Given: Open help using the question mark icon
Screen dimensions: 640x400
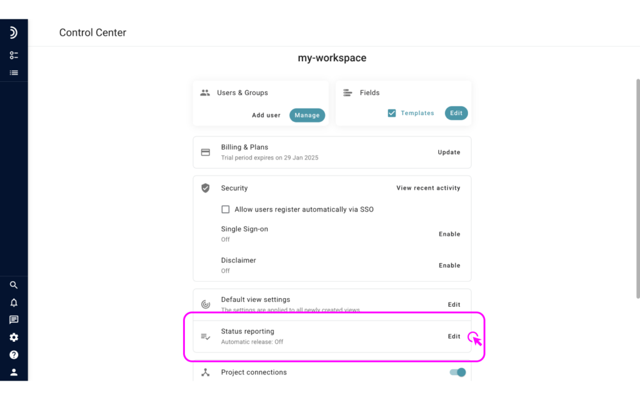Looking at the screenshot, I should point(14,354).
